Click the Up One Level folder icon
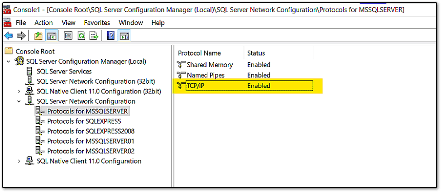The image size is (441, 192). click(x=38, y=35)
